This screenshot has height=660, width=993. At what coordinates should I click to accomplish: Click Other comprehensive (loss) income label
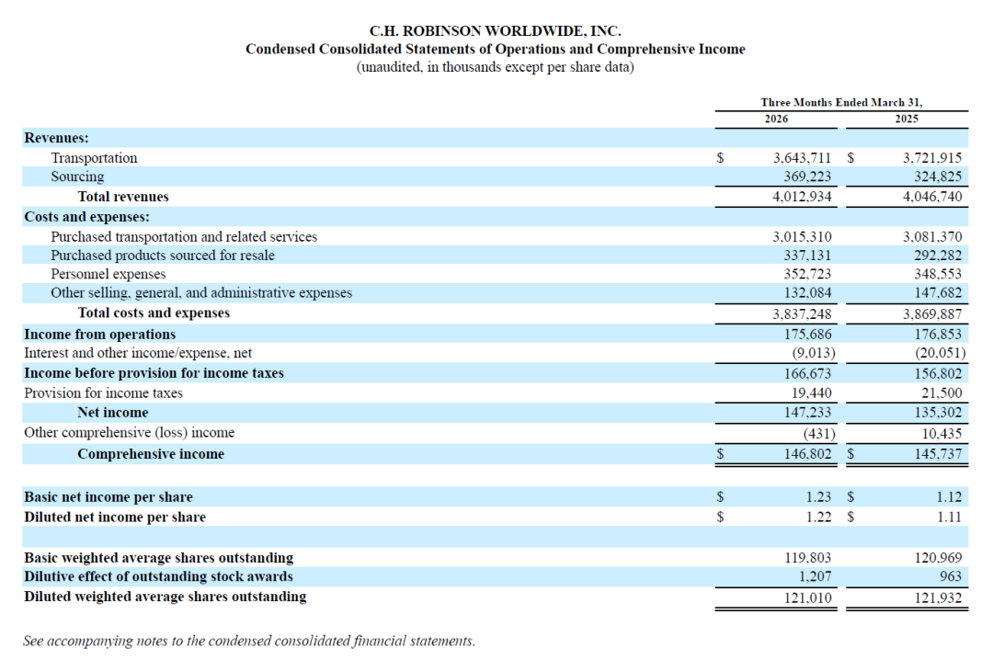[x=130, y=432]
